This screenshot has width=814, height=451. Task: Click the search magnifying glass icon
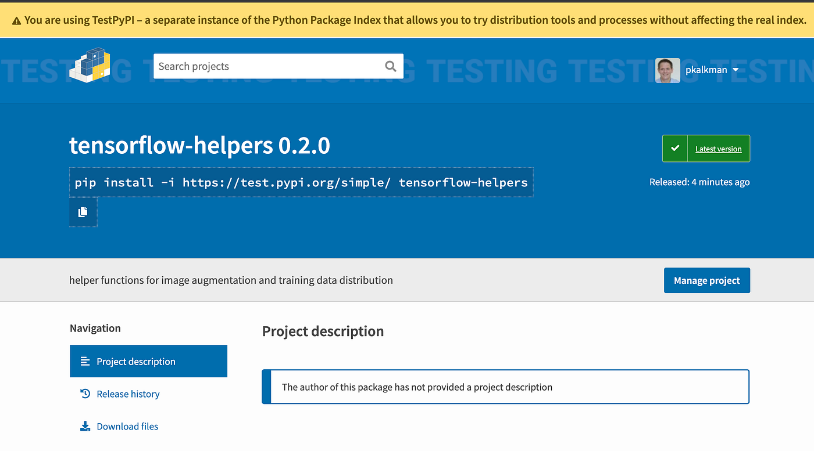[391, 66]
